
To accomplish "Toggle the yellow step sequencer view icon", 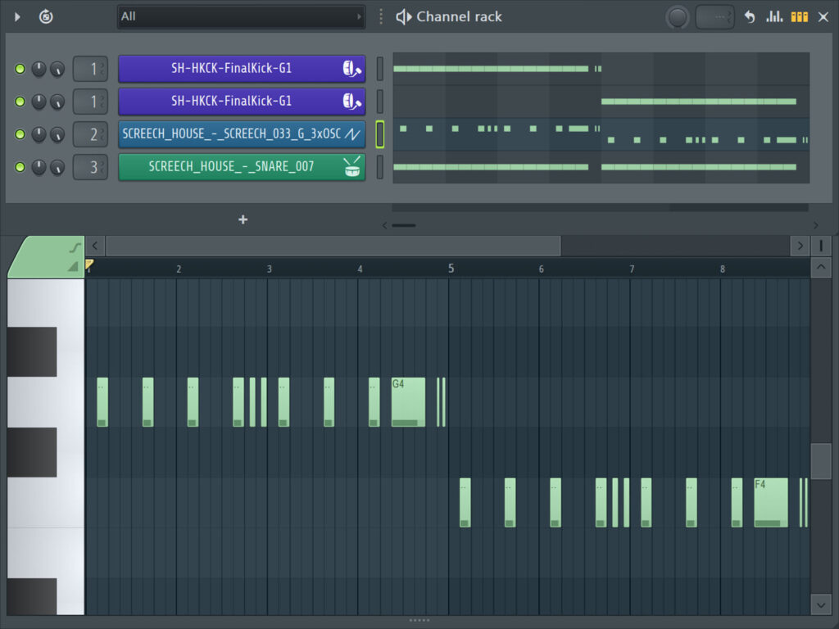I will [x=800, y=17].
